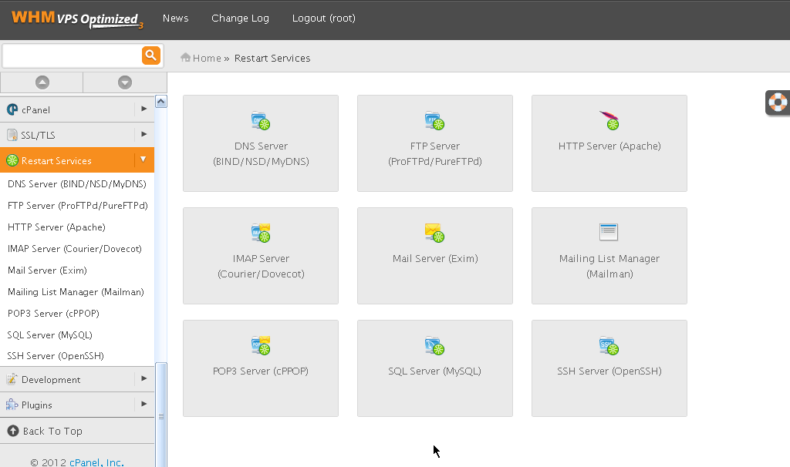Screen dimensions: 790x467
Task: Click the FTP Server (ProFTPd/PureFTPd) tile label
Action: [435, 153]
